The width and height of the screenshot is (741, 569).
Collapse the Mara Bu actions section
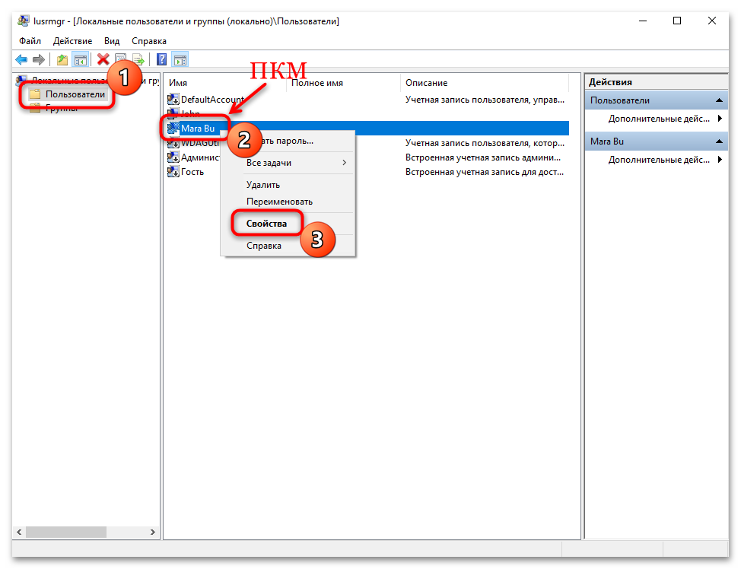click(719, 141)
